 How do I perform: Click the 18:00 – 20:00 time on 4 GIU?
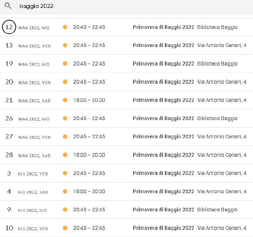89,192
